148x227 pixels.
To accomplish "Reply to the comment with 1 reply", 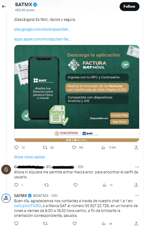I will coord(16,185).
